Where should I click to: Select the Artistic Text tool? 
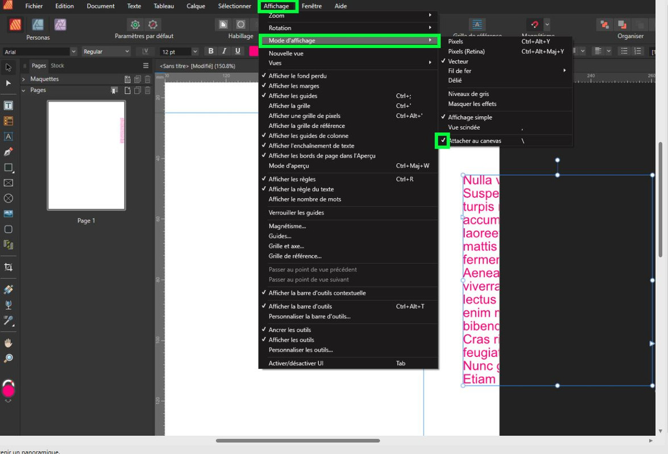tap(8, 136)
